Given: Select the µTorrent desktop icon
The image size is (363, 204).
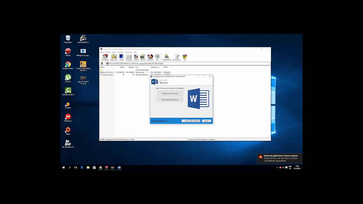Looking at the screenshot, I should (68, 78).
